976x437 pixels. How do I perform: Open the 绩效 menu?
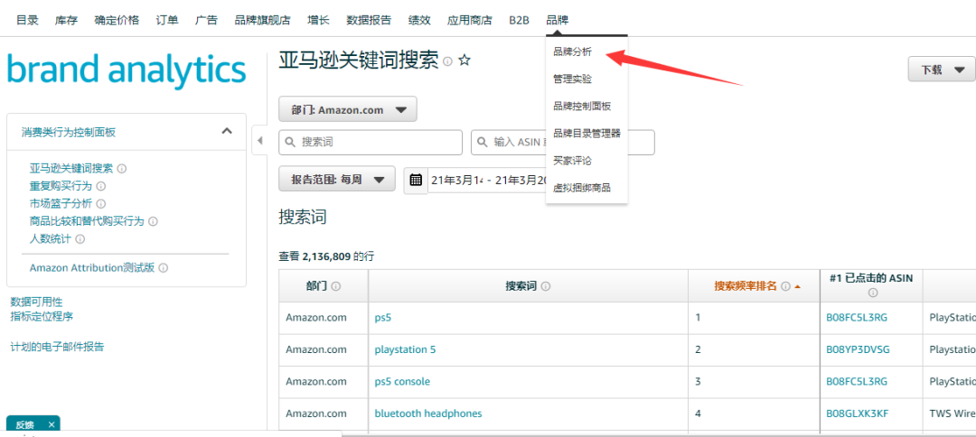point(419,20)
